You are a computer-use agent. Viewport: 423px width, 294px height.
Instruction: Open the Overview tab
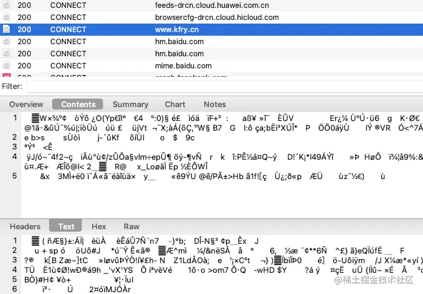(x=26, y=104)
